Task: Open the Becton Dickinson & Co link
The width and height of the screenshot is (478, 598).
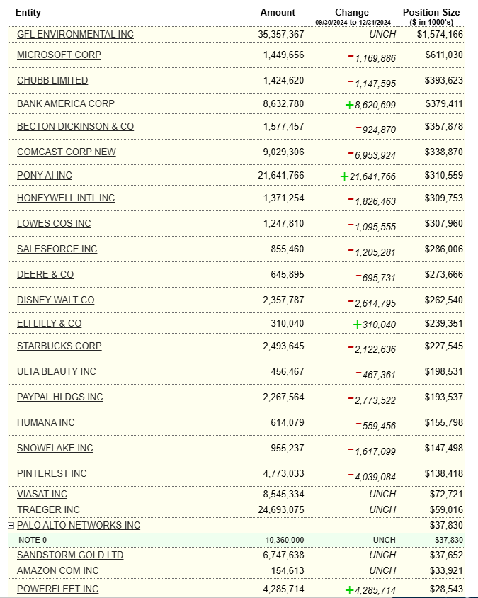Action: coord(75,127)
